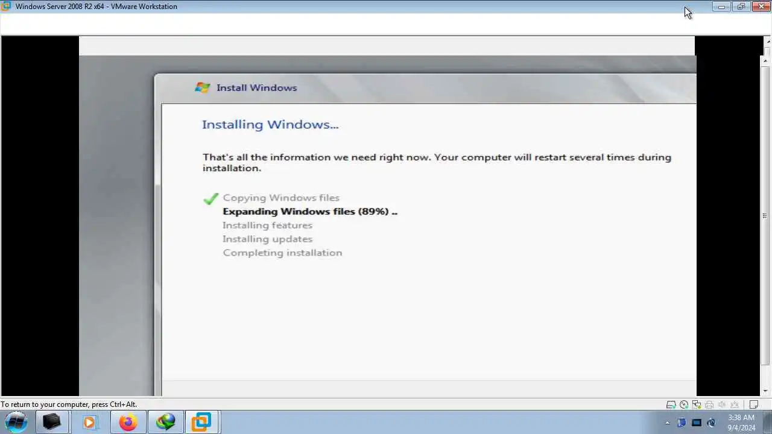
Task: Click the 'Installing updates' step
Action: [267, 239]
